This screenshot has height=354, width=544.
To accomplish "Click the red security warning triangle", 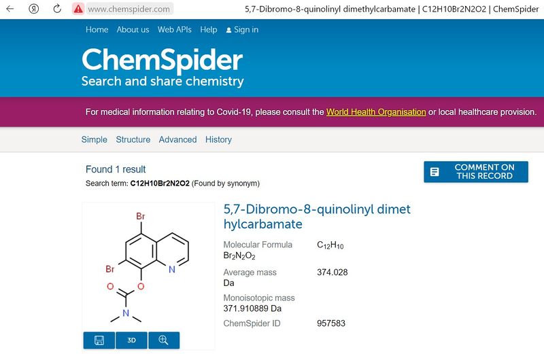I will [78, 9].
